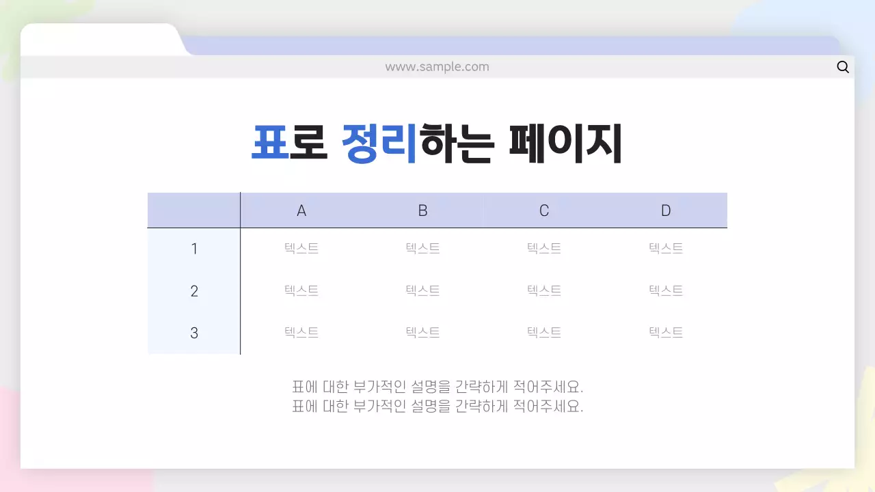Viewport: 875px width, 492px height.
Task: Click the first description line below table
Action: (437, 386)
